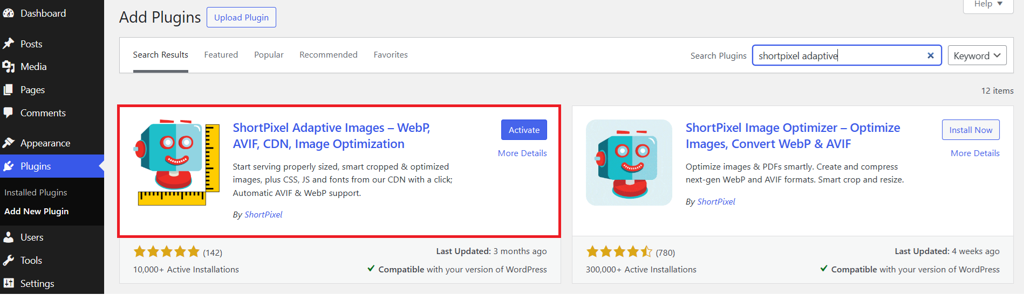Click the star rating with 780 reviews
Image resolution: width=1024 pixels, height=295 pixels.
click(619, 252)
